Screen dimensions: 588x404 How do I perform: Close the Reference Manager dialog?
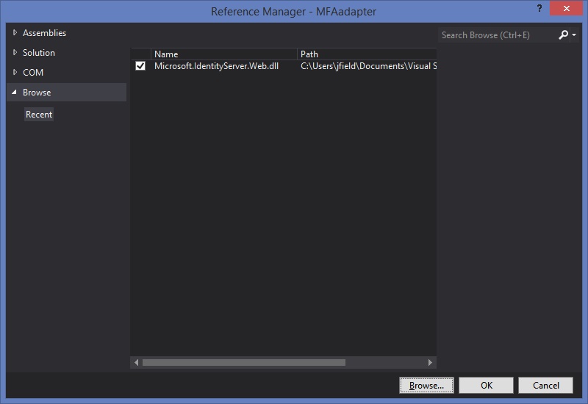pos(566,8)
